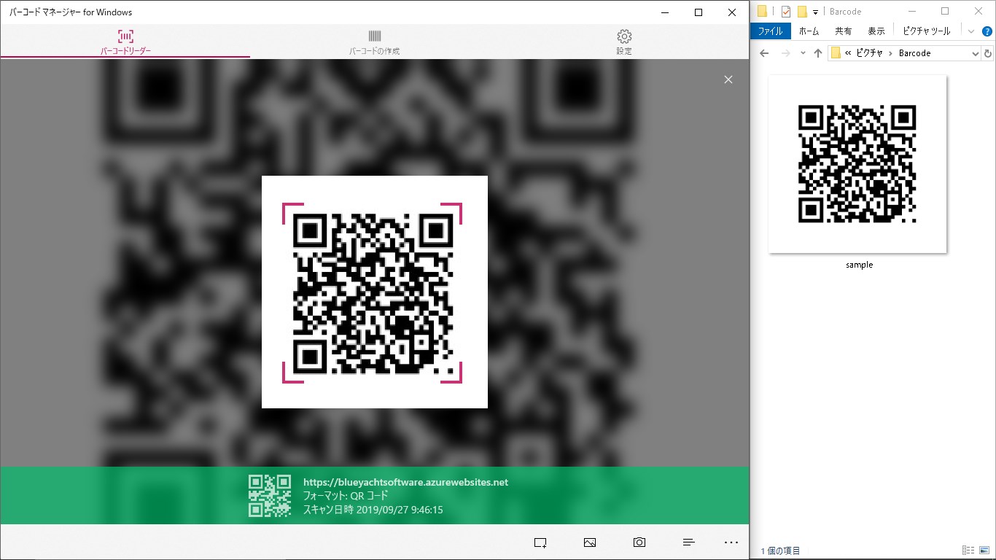Open the scanned blueyachtsoftware URL link

(405, 482)
